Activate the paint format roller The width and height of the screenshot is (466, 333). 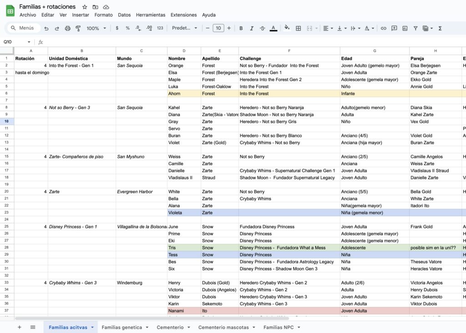pos(78,28)
